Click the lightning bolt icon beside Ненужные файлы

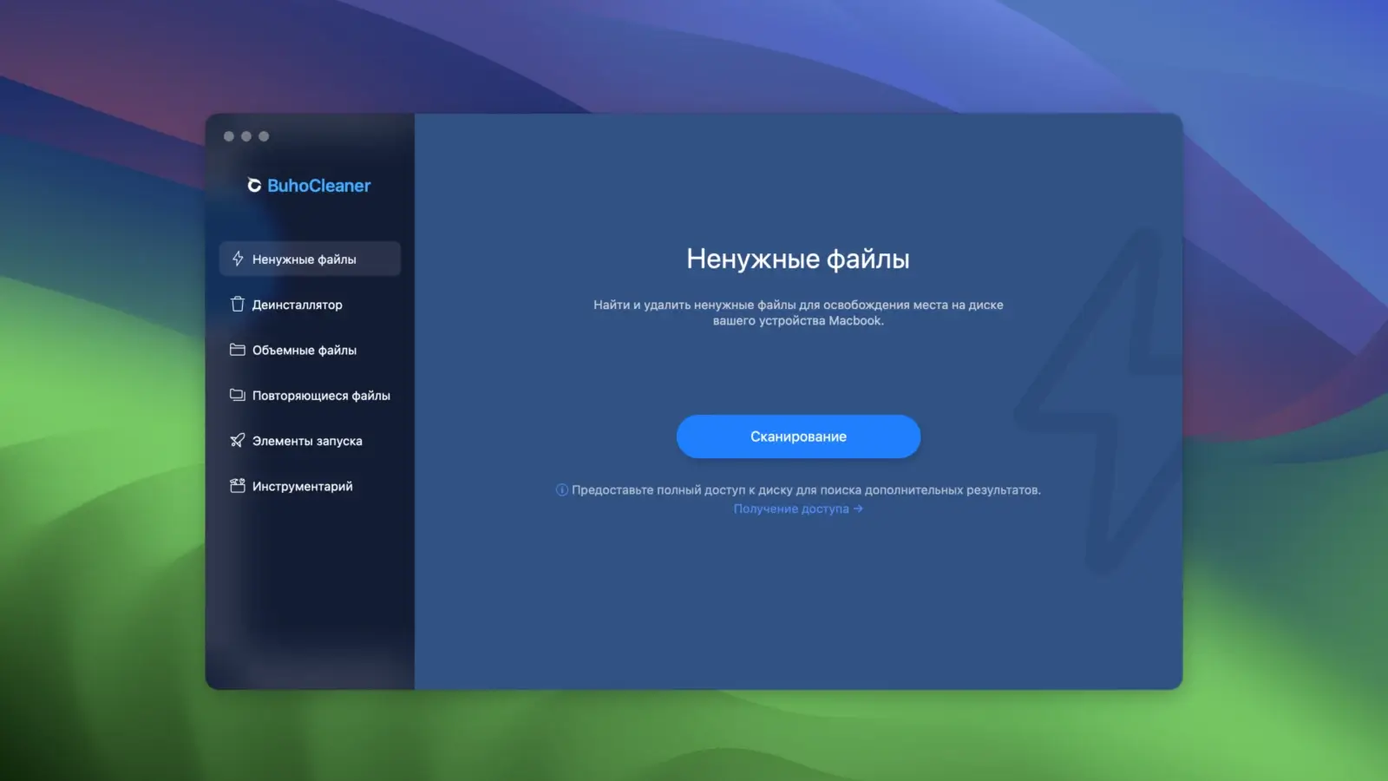tap(238, 259)
